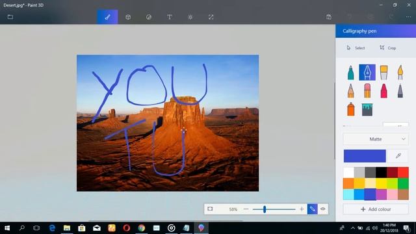Open Microsoft Store from taskbar

(x=82, y=228)
